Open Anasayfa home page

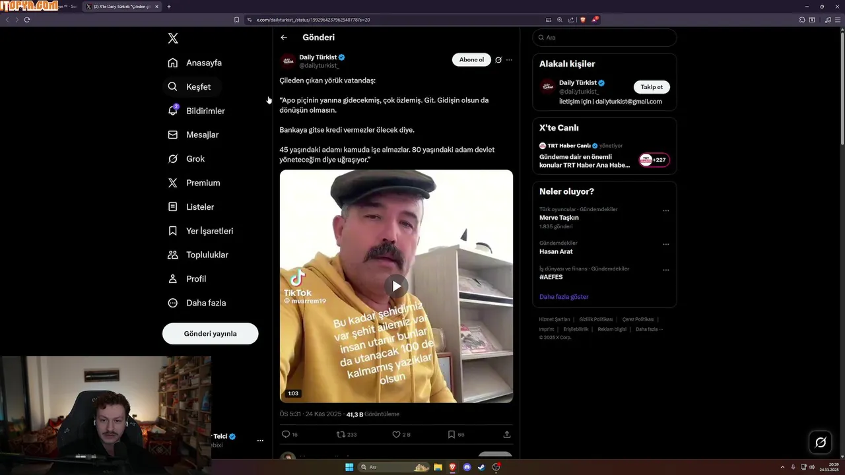(195, 63)
